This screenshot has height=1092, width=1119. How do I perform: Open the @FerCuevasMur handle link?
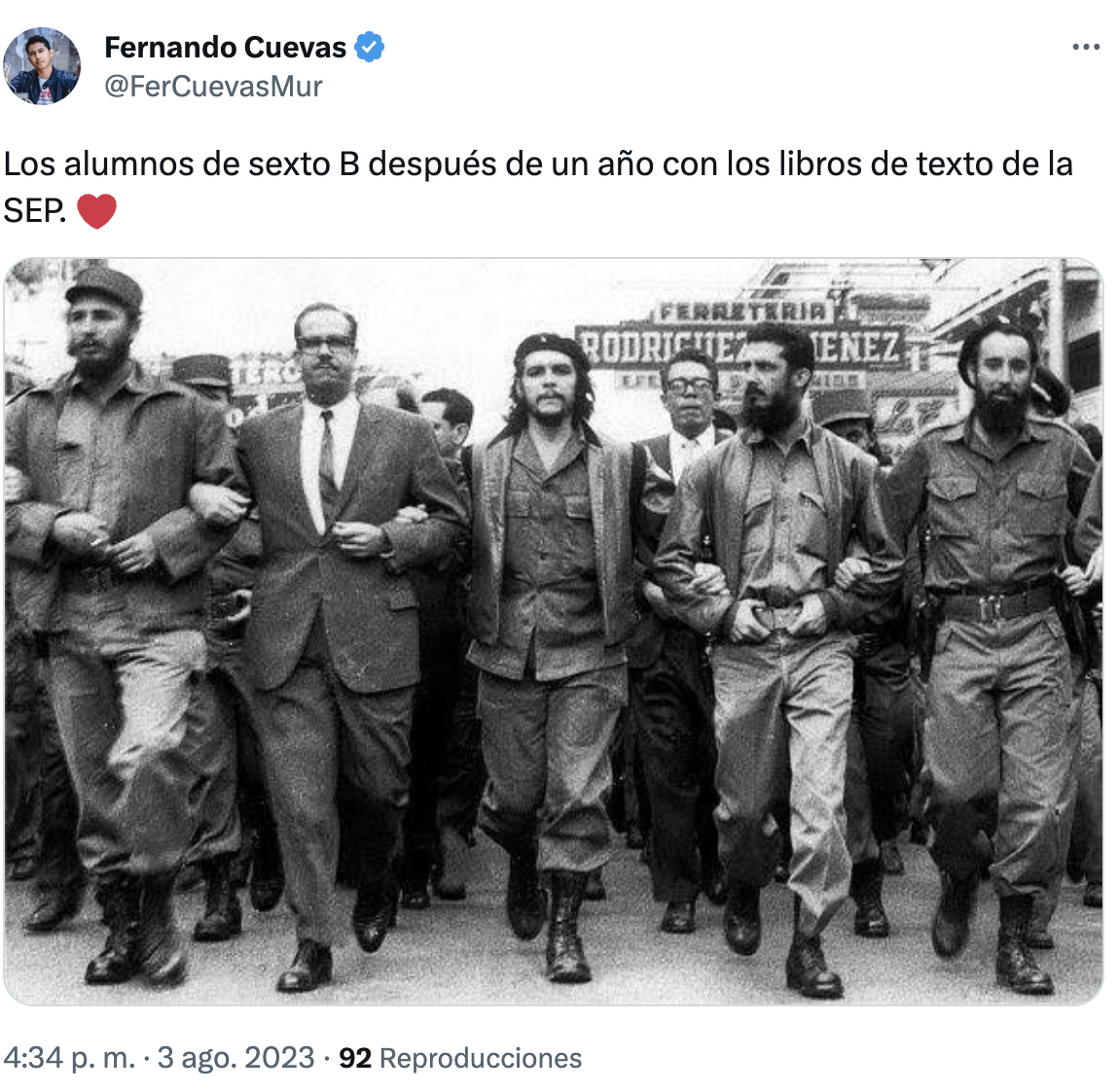pos(213,87)
